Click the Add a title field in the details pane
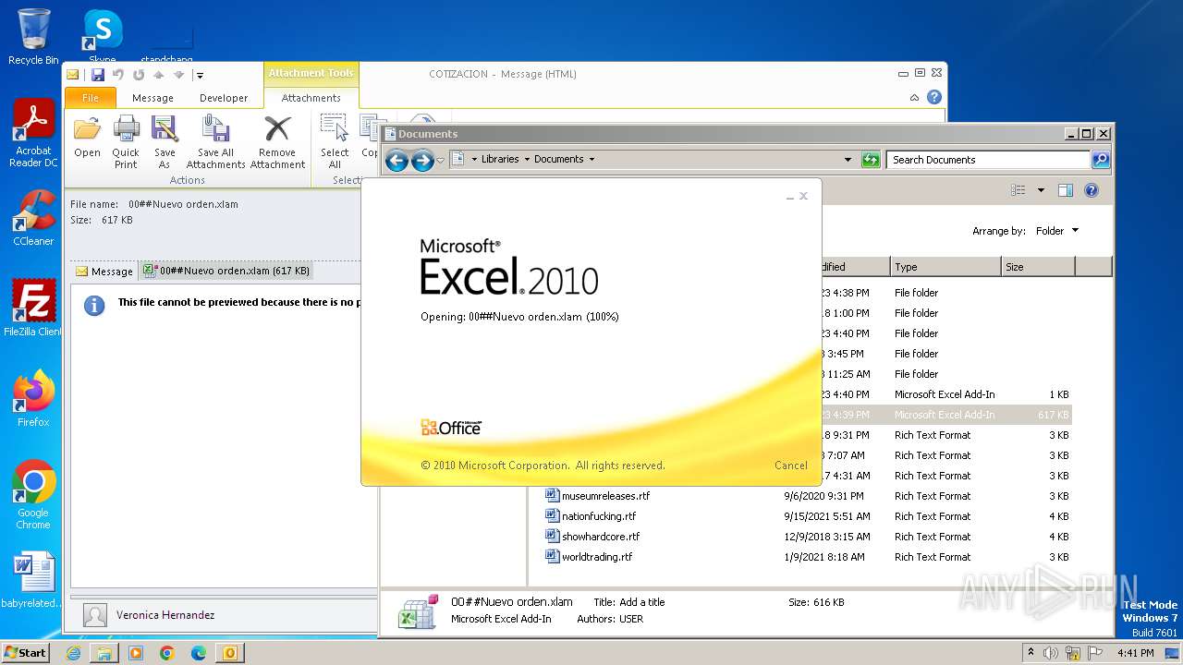Screen dimensions: 1183x665 click(x=641, y=602)
